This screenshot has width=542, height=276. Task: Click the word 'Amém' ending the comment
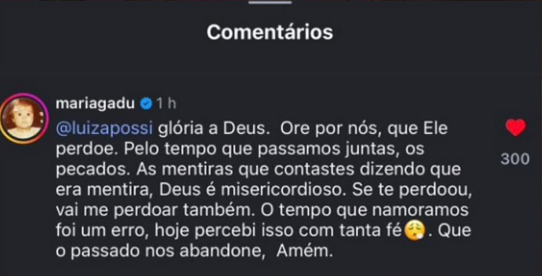tap(301, 252)
